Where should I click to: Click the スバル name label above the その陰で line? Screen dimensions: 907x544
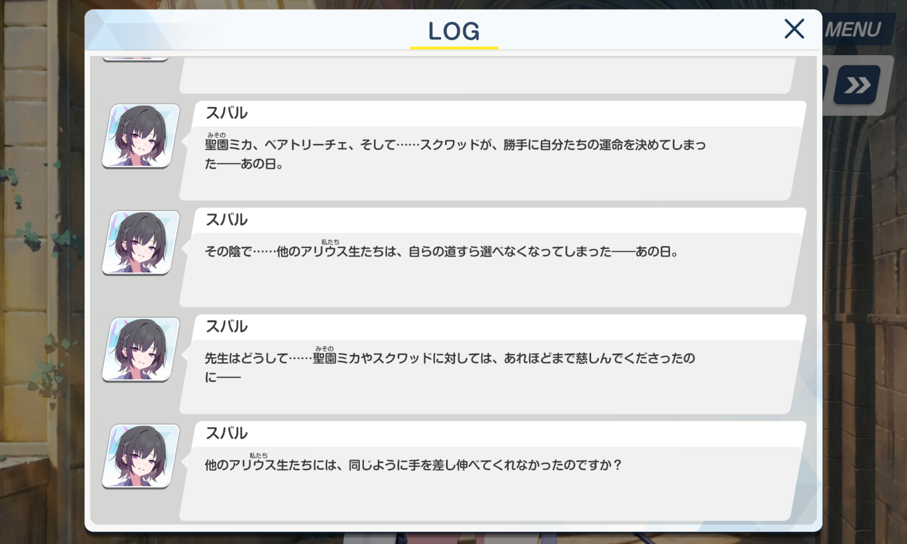226,220
